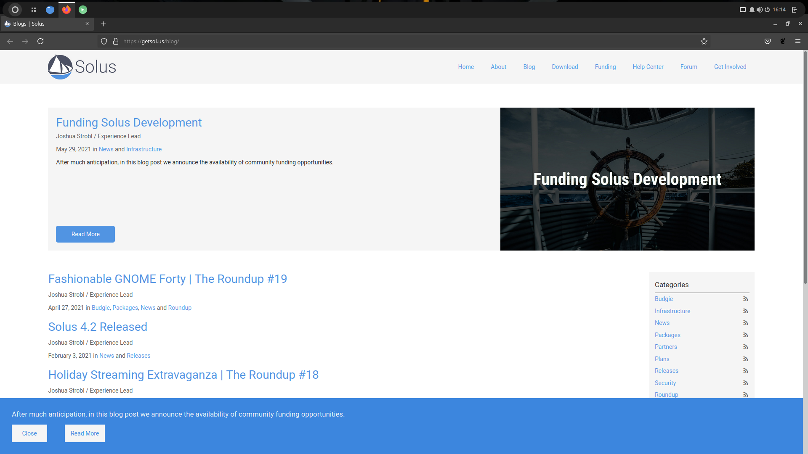Go to Home in the site navigation

466,67
